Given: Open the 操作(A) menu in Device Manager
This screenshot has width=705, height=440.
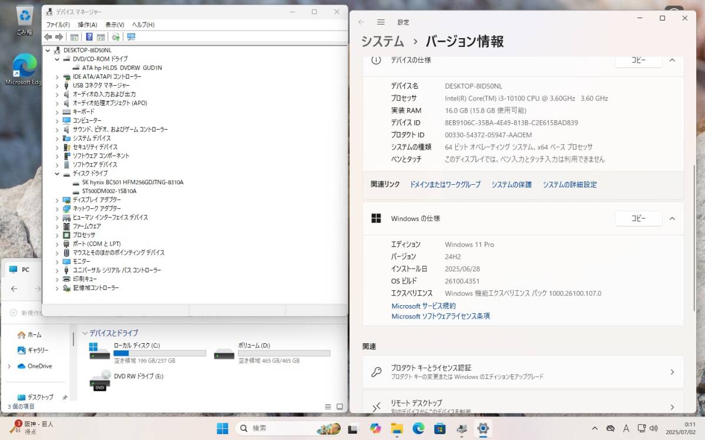Looking at the screenshot, I should pos(88,25).
